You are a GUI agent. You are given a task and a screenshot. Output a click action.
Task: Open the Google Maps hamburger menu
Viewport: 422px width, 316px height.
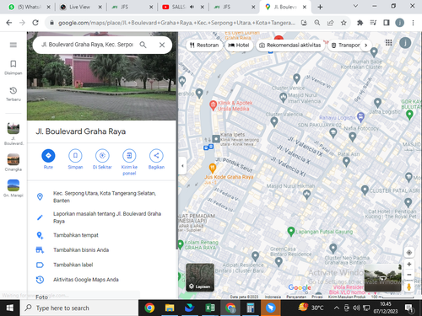pos(14,45)
